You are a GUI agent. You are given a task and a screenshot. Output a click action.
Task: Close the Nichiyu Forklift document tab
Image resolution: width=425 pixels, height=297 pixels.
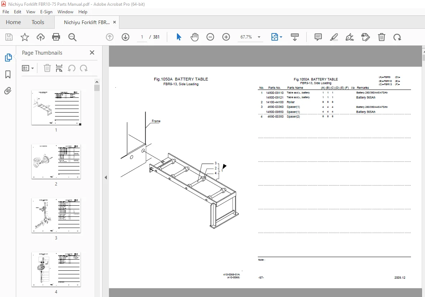click(114, 22)
